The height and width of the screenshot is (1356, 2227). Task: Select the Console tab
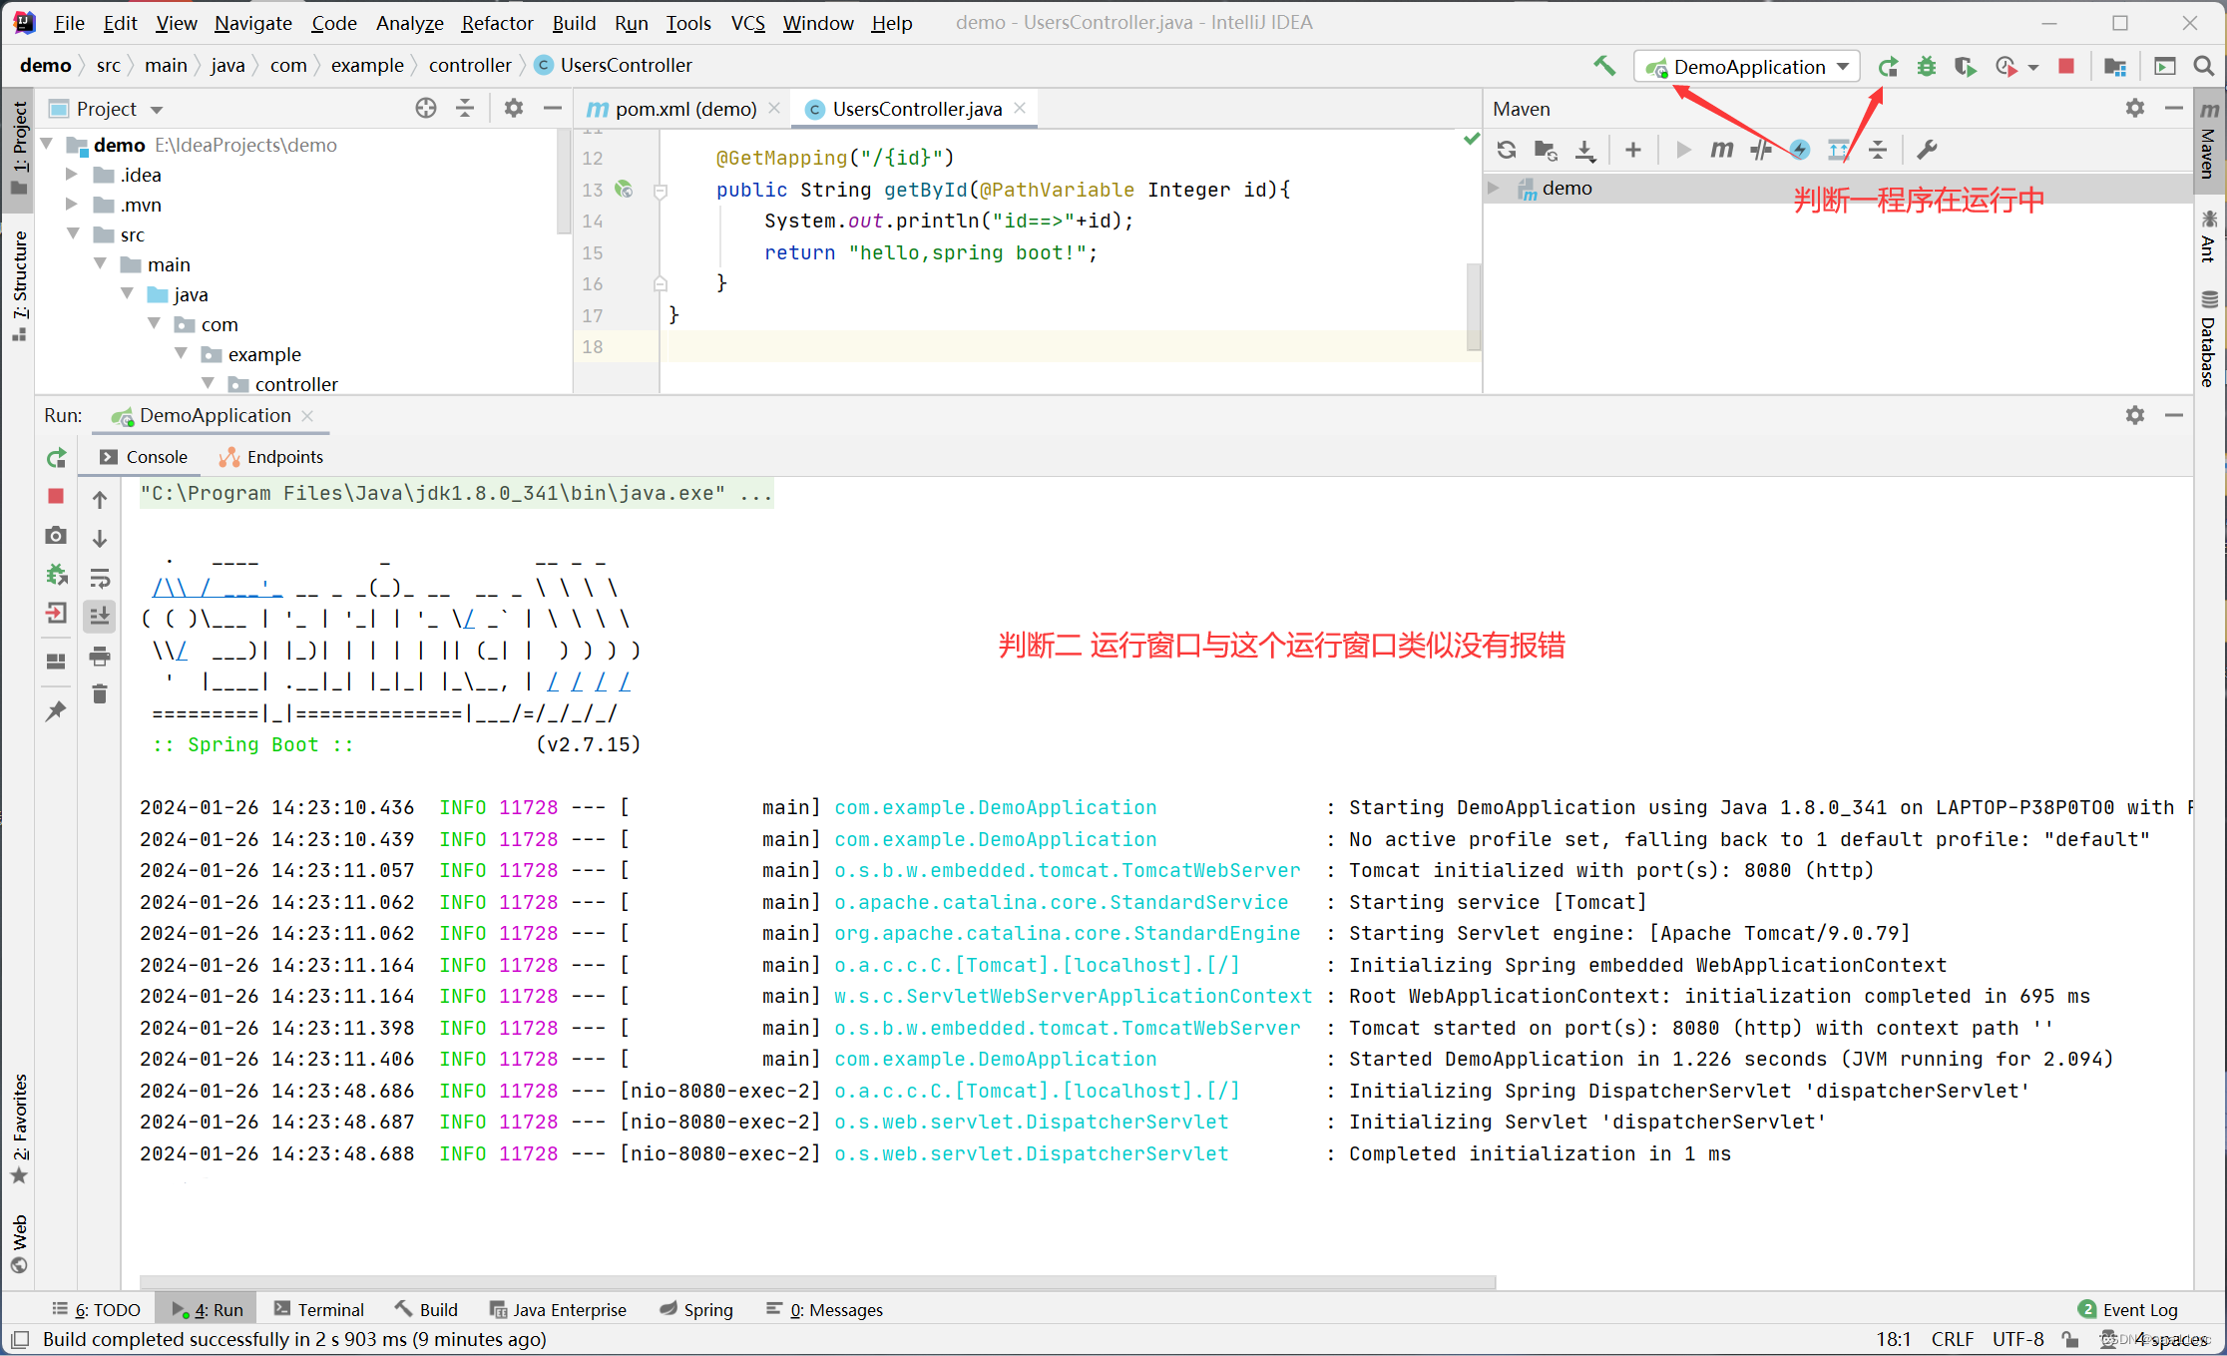[143, 457]
